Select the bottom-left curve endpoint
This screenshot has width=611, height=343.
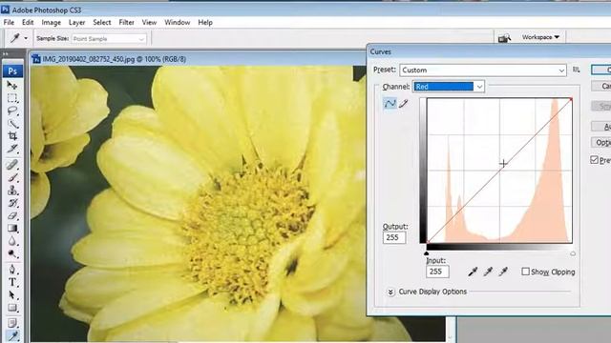428,242
